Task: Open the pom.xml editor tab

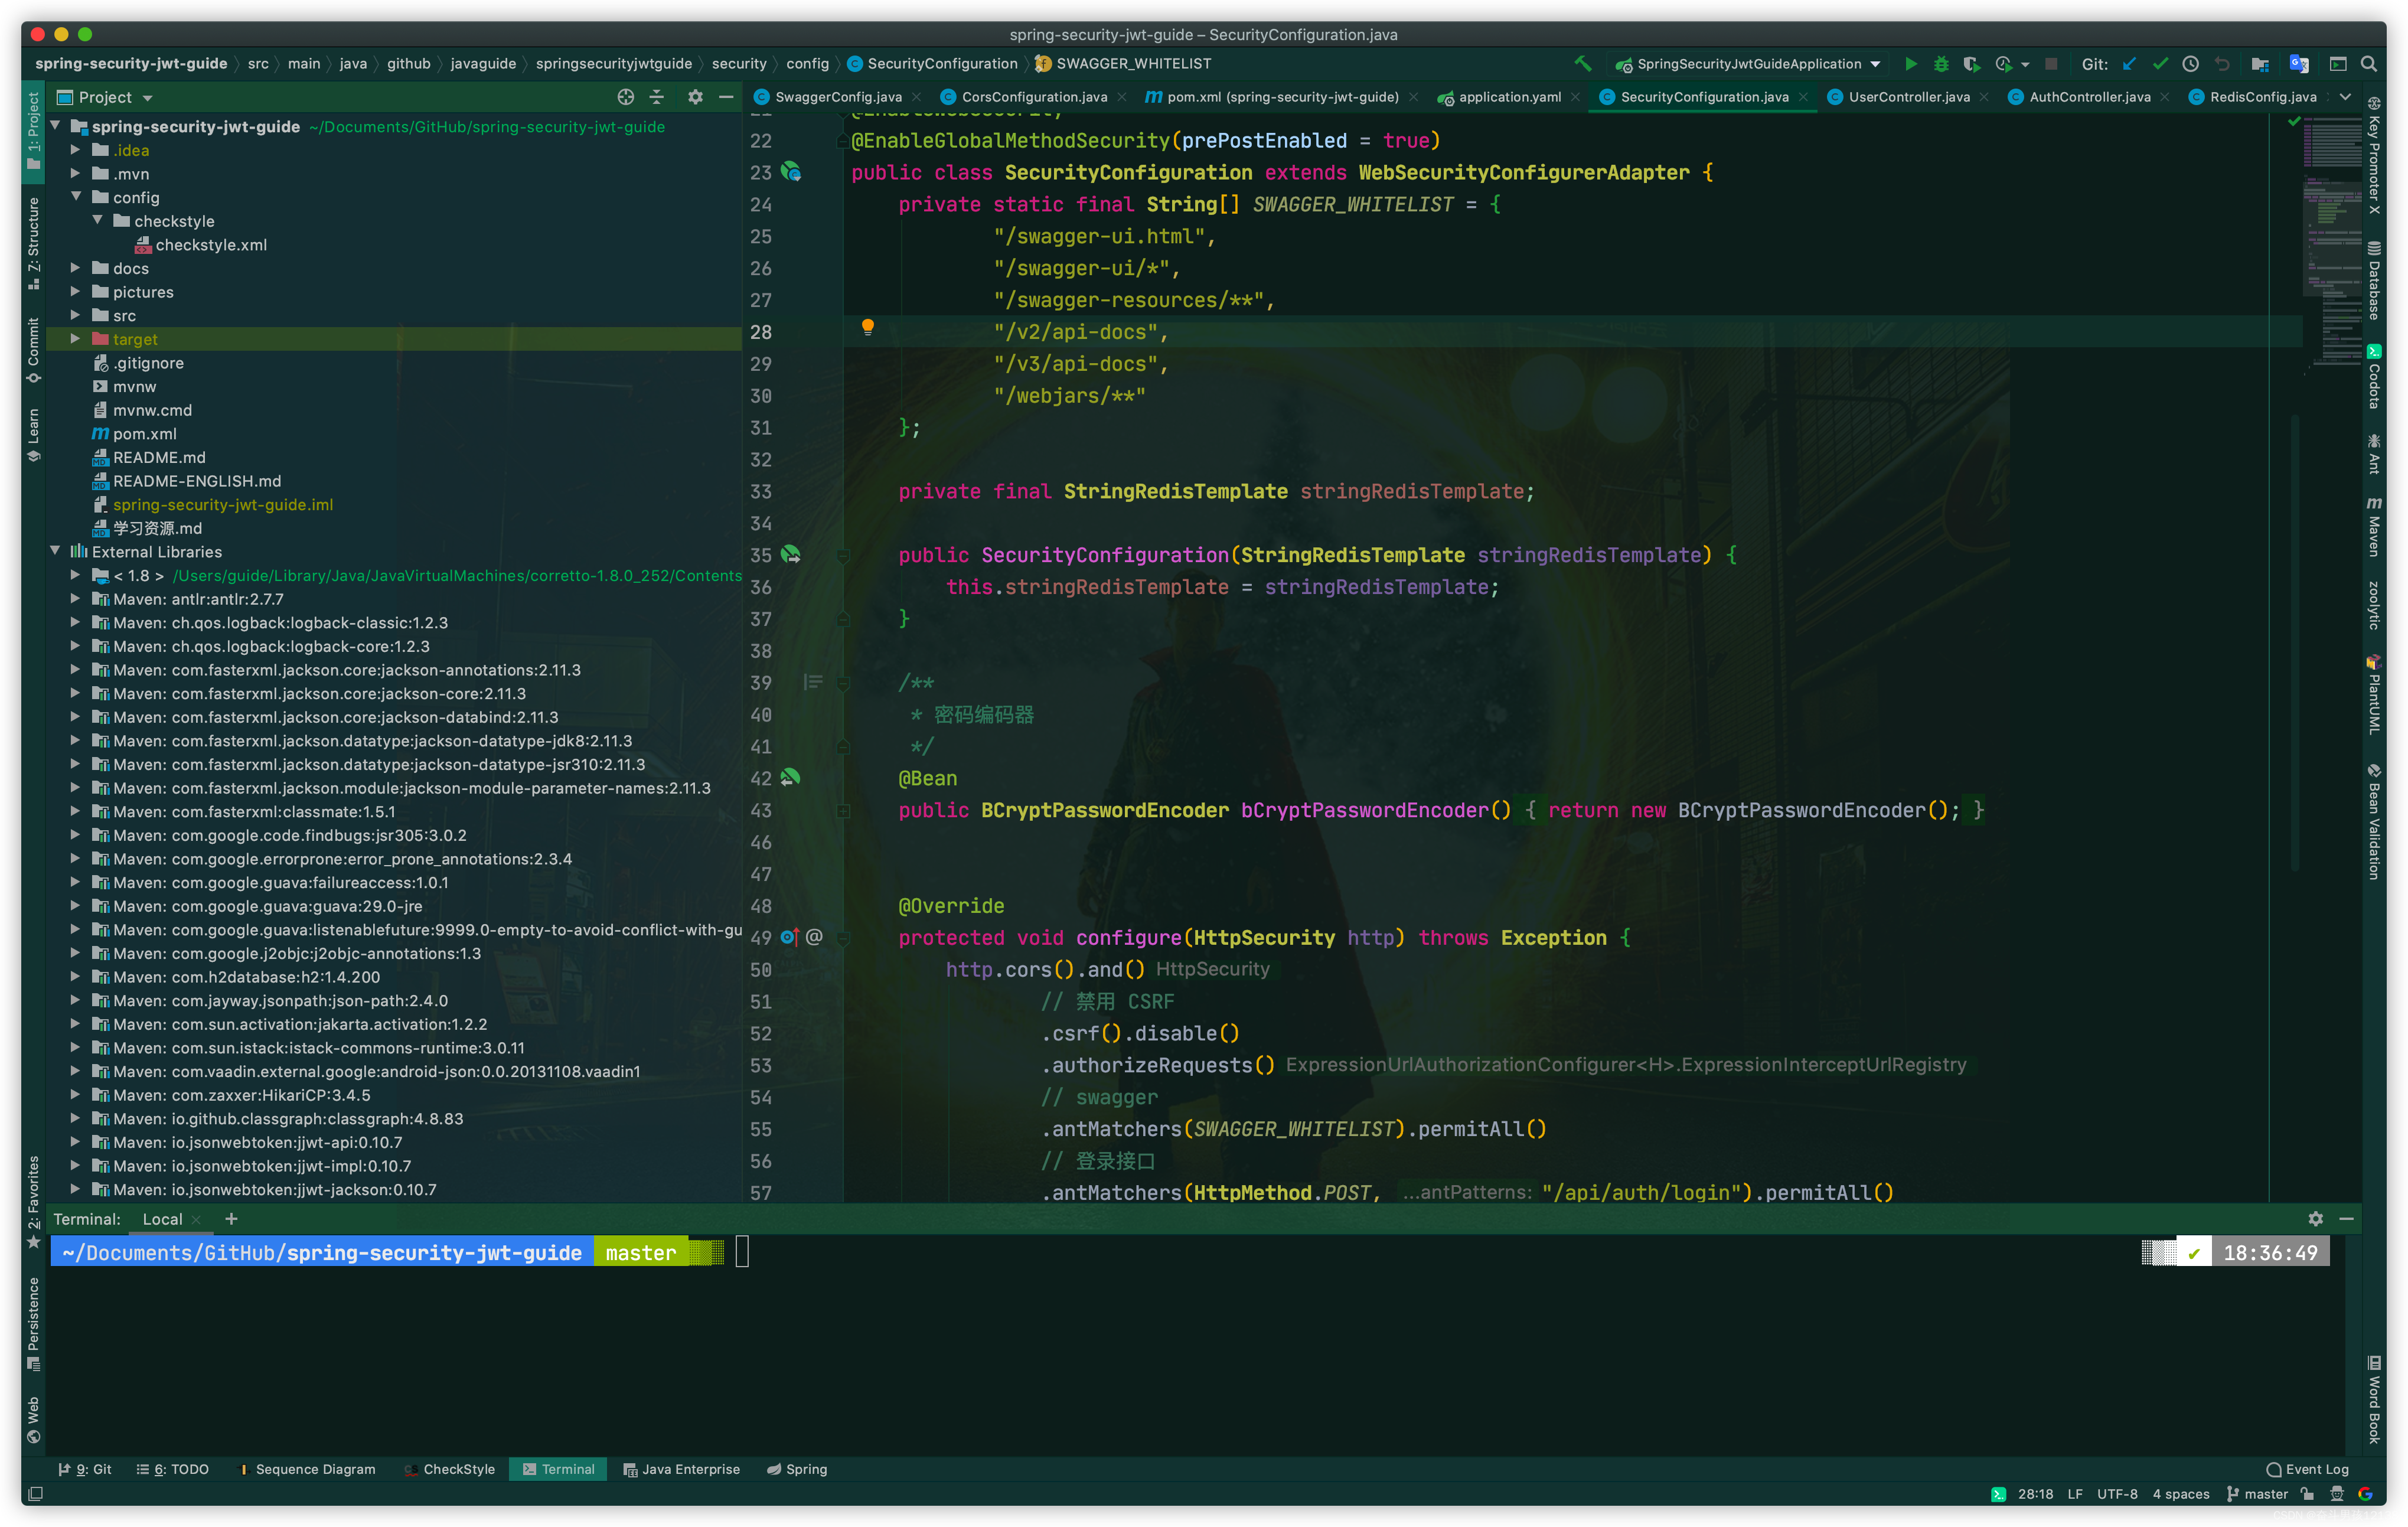Action: 1281,97
